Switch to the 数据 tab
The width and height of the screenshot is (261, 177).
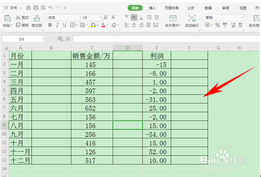[208, 8]
